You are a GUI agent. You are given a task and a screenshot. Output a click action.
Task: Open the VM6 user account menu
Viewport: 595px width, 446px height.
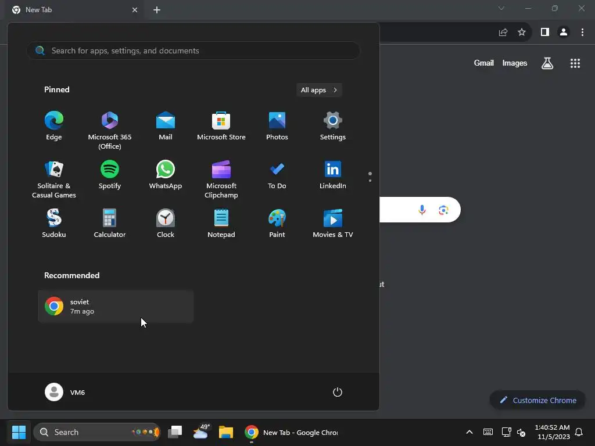pyautogui.click(x=65, y=392)
